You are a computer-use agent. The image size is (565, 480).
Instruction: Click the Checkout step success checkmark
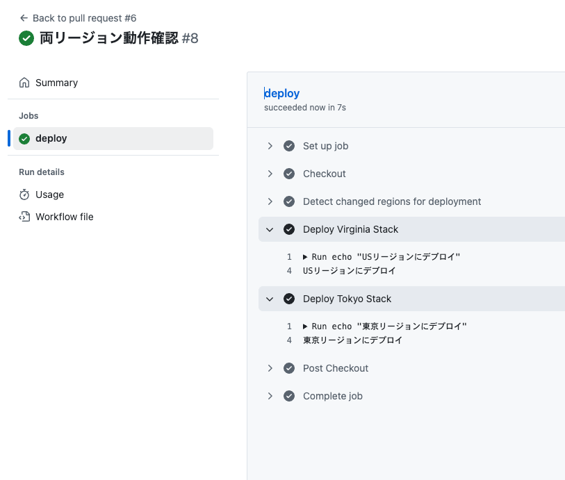click(x=289, y=174)
